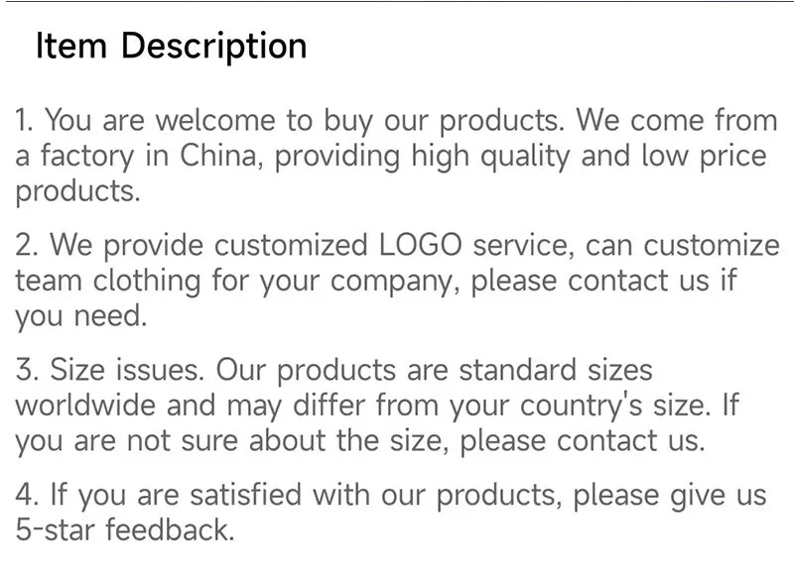The height and width of the screenshot is (584, 794).
Task: Click the word worldwide in paragraph three
Action: click(85, 406)
